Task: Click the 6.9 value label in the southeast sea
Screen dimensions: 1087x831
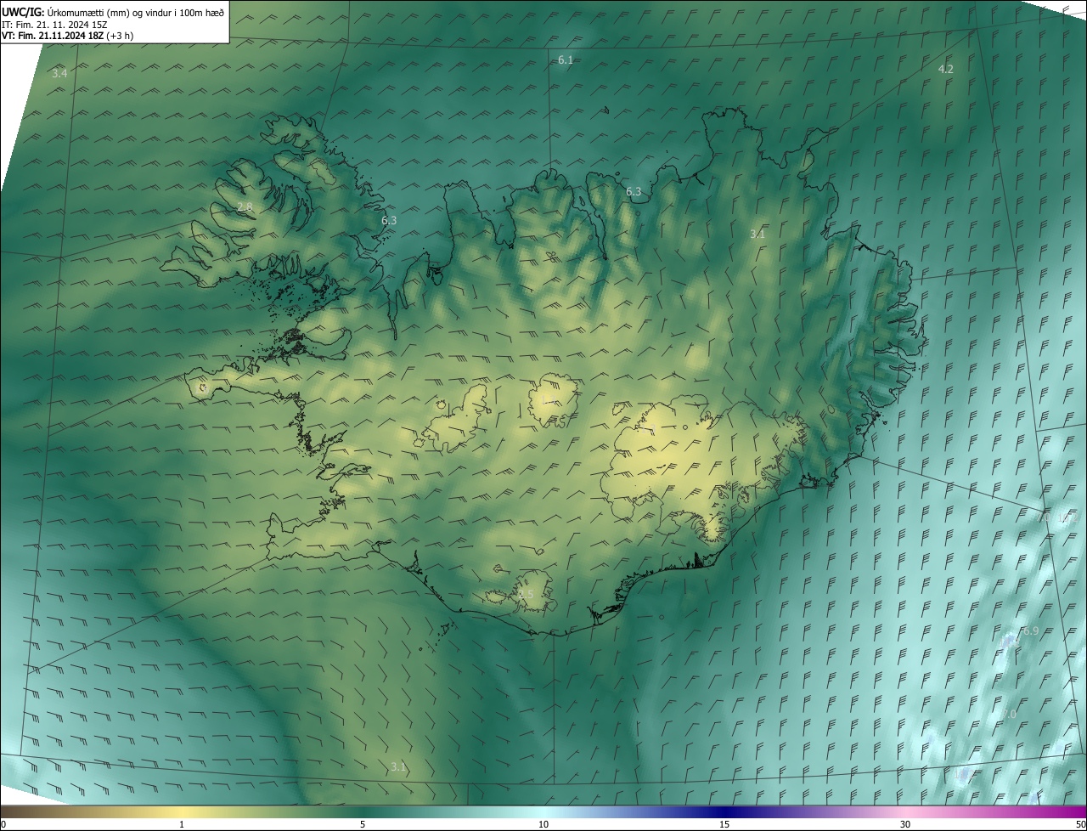Action: (x=1031, y=630)
